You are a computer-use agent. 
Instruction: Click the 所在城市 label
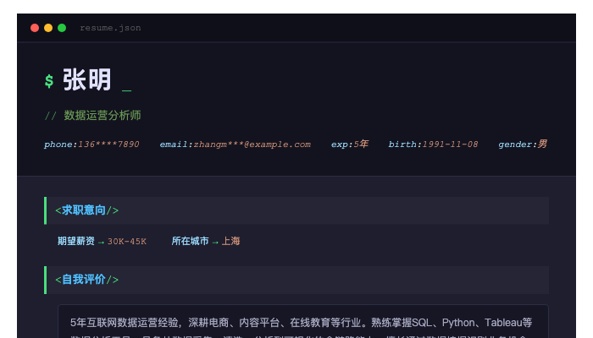tap(191, 241)
